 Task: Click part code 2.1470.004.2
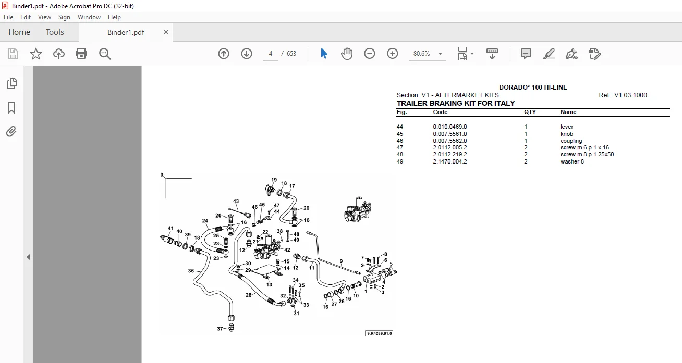tap(450, 161)
